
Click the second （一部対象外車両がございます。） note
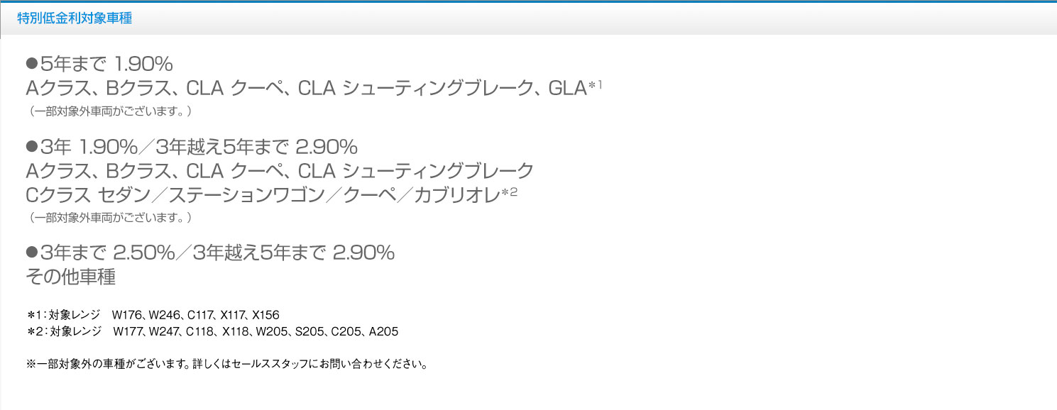[x=109, y=216]
